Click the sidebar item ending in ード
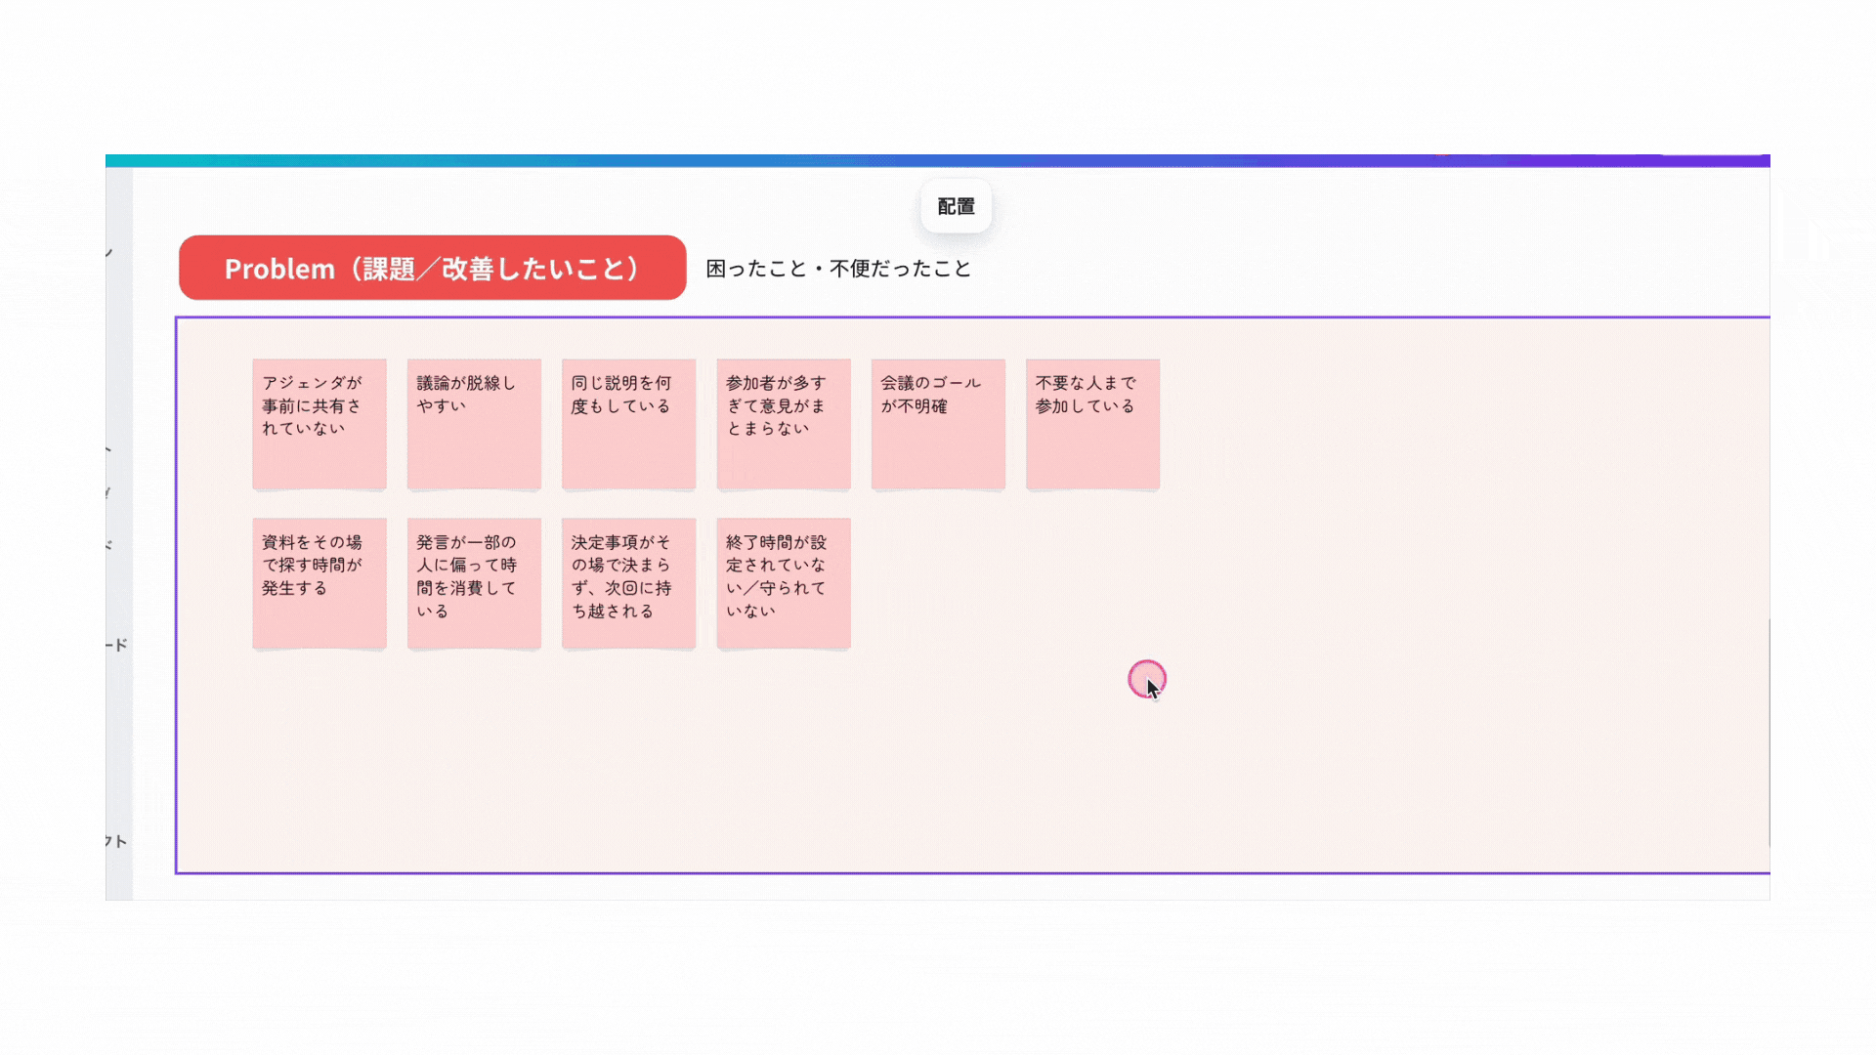The image size is (1876, 1055). pos(117,645)
